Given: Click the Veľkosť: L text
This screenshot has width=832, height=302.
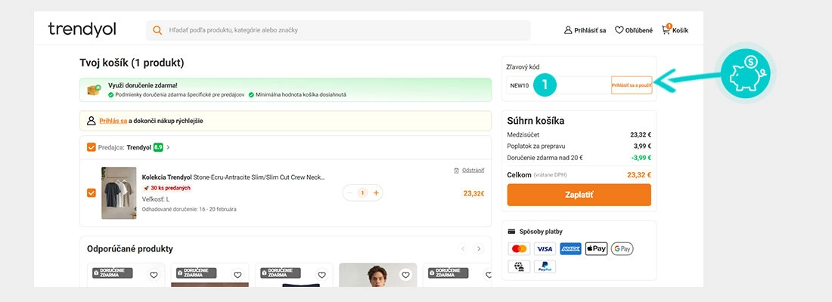Looking at the screenshot, I should [x=156, y=199].
